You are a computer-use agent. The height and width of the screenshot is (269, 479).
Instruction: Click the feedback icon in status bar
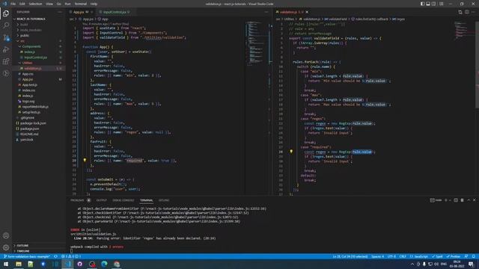click(466, 256)
